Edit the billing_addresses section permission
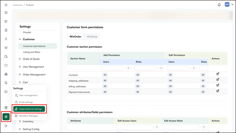236x133 pixels. 218,85
